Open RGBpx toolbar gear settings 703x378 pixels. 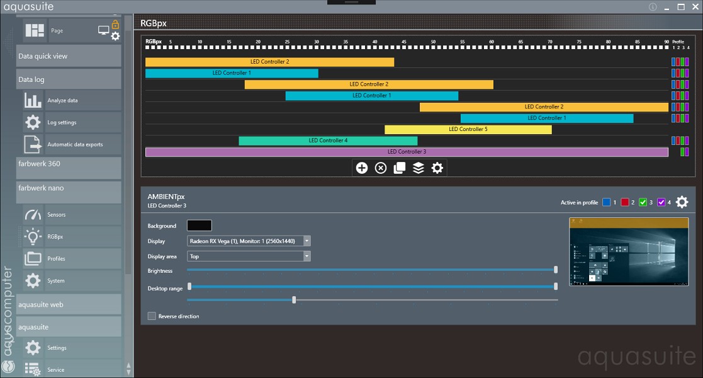[437, 168]
